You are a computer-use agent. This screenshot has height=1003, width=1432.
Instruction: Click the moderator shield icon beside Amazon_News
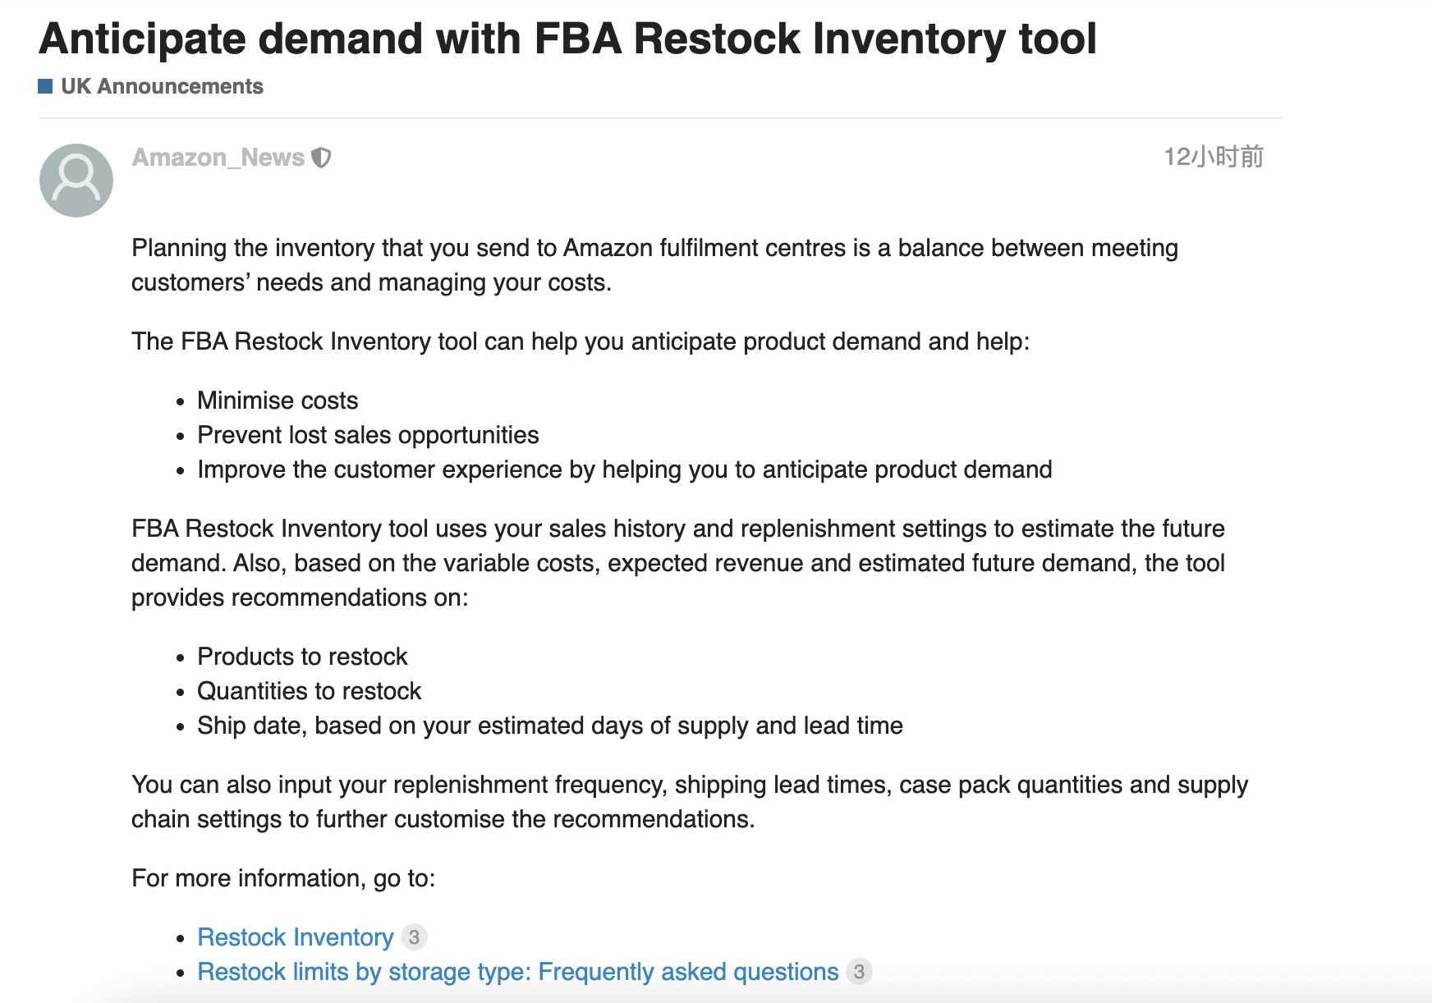point(322,158)
